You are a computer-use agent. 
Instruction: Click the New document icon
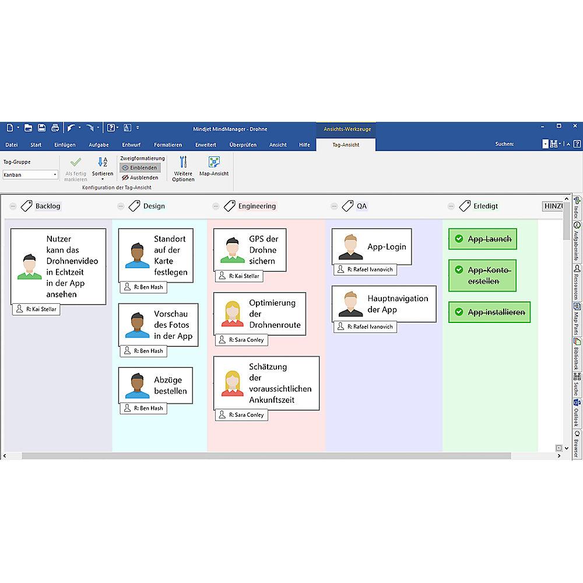10,128
